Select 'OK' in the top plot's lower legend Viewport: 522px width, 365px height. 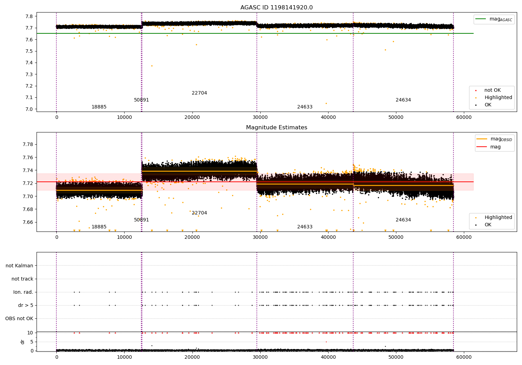coord(488,105)
